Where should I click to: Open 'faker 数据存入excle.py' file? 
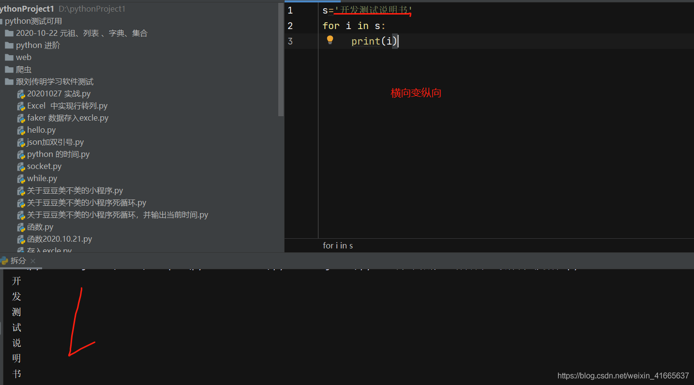pos(68,118)
